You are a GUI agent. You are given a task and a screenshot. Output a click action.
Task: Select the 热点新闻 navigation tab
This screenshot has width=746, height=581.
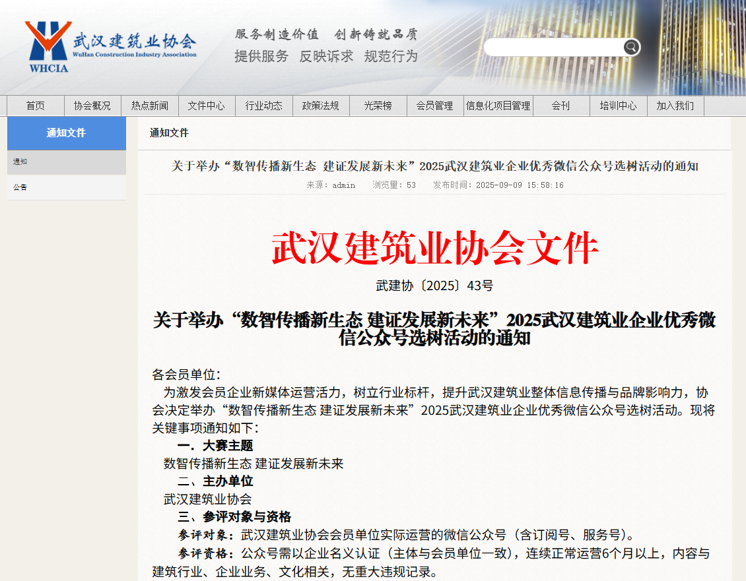(150, 106)
